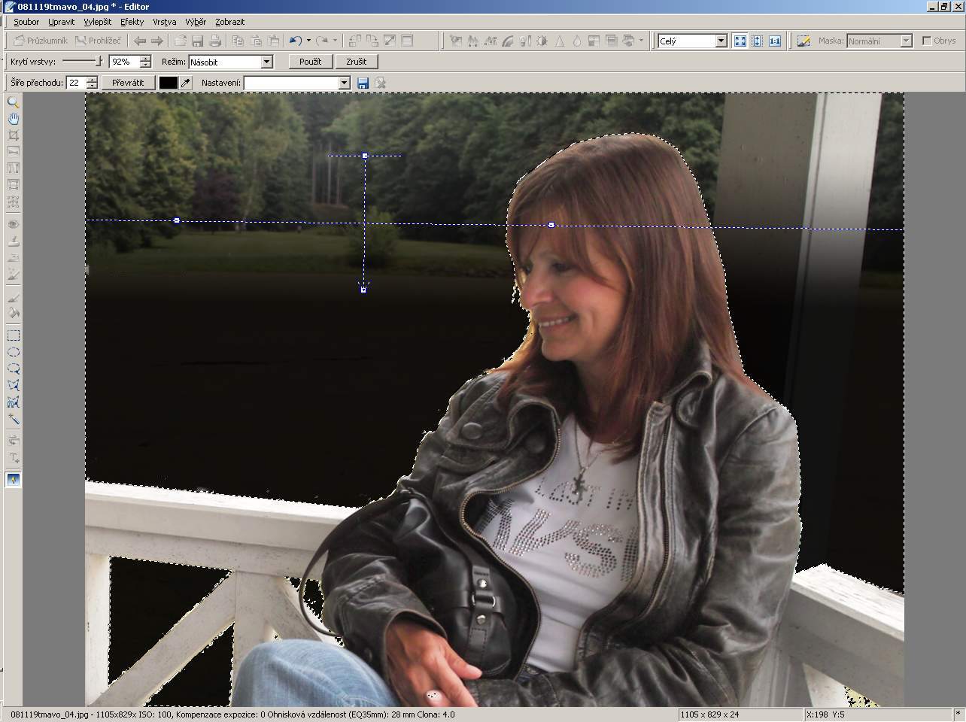Activate the lasso selection tool
Viewport: 966px width, 722px height.
click(13, 369)
